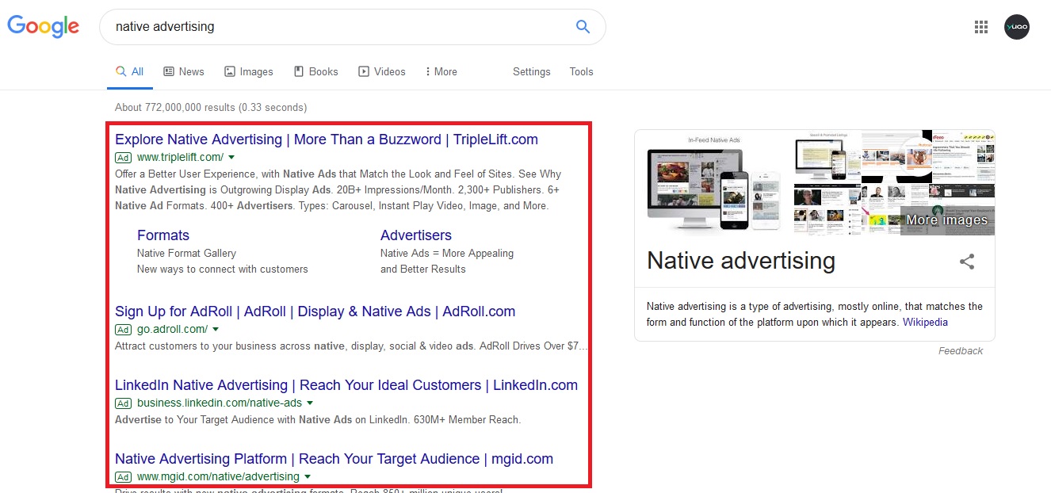Expand the triplelift.com URL dropdown arrow
This screenshot has width=1051, height=493.
click(231, 158)
